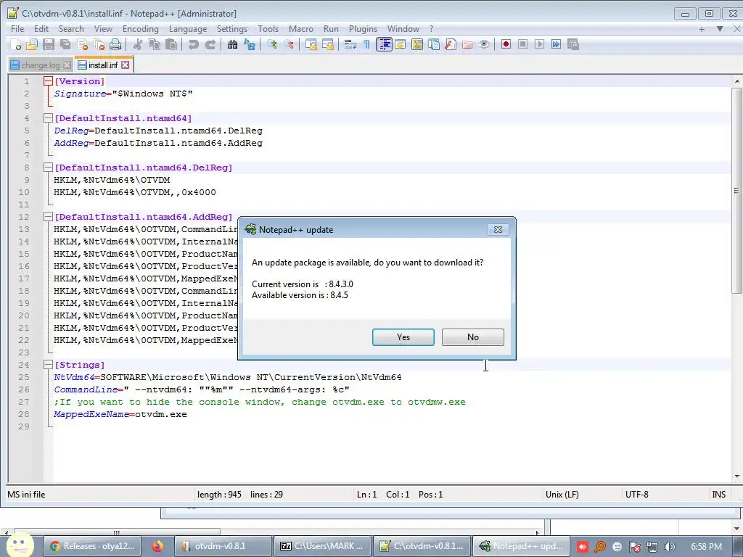Click the Save All toolbar icon
This screenshot has width=743, height=557.
[65, 44]
